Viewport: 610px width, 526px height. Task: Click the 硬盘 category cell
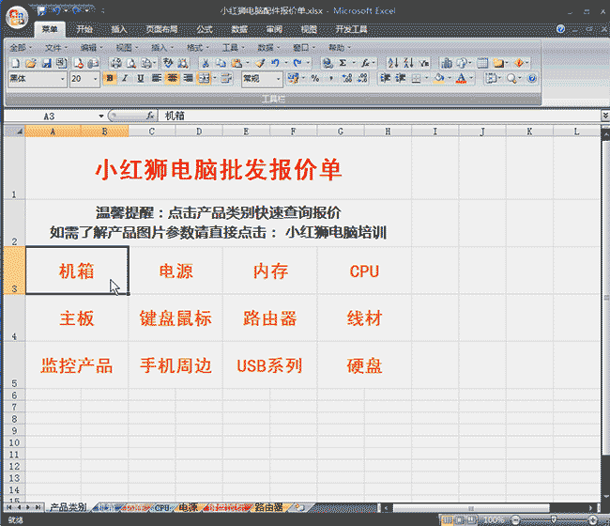(364, 365)
